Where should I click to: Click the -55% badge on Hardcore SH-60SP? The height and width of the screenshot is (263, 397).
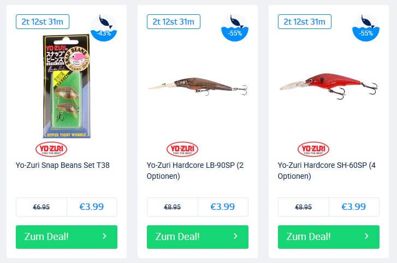[x=366, y=28]
